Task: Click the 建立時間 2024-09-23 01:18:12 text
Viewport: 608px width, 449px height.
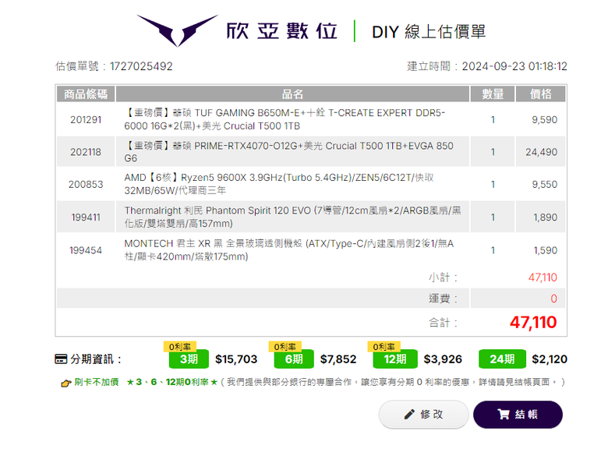Action: point(487,66)
